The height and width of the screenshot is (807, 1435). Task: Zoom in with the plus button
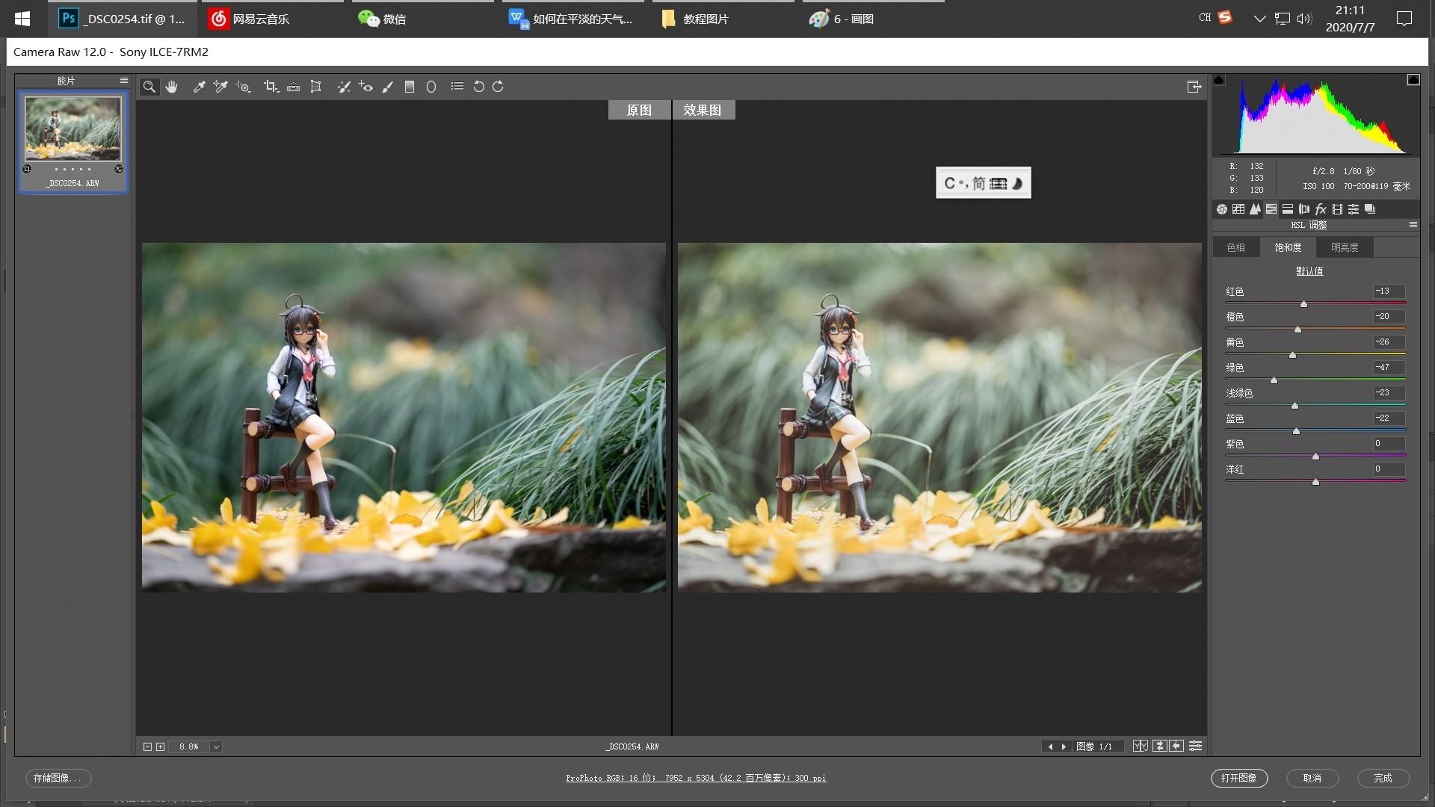(160, 746)
